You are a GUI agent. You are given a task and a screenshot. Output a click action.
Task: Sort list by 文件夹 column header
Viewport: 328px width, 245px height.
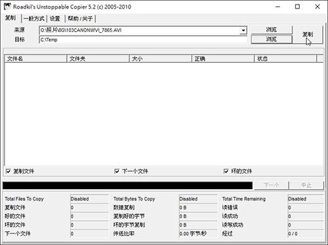(98, 59)
